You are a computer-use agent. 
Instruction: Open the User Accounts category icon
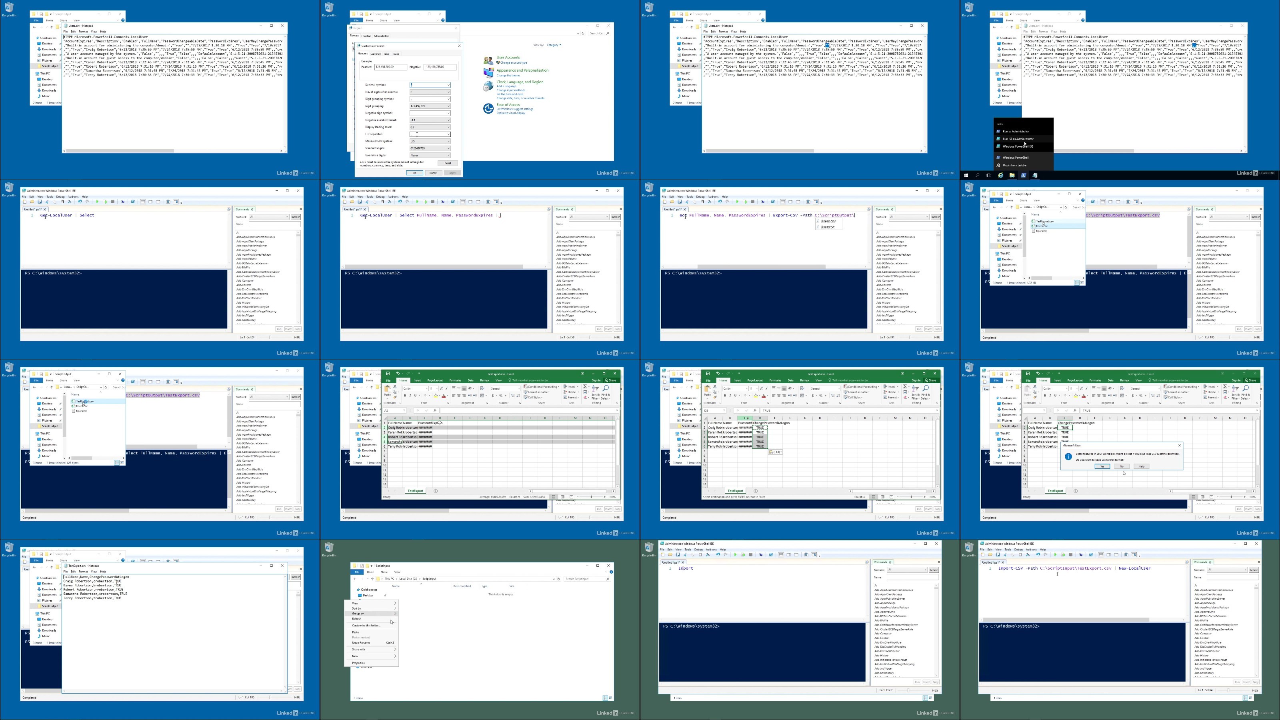point(488,60)
